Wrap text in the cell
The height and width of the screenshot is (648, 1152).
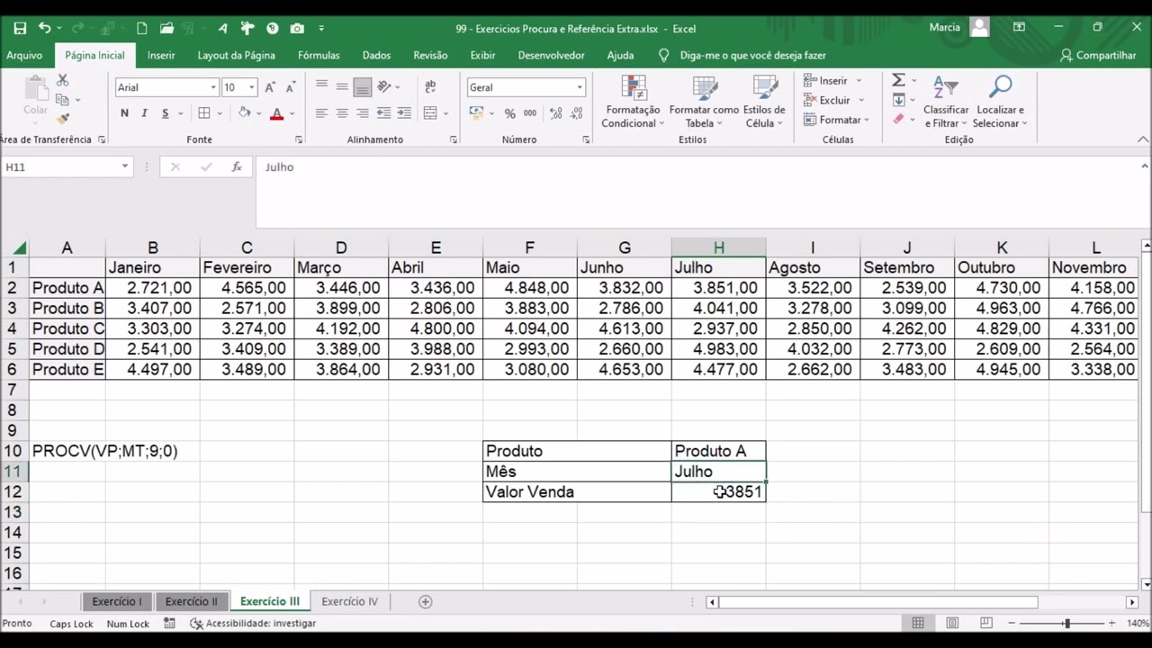(x=430, y=87)
